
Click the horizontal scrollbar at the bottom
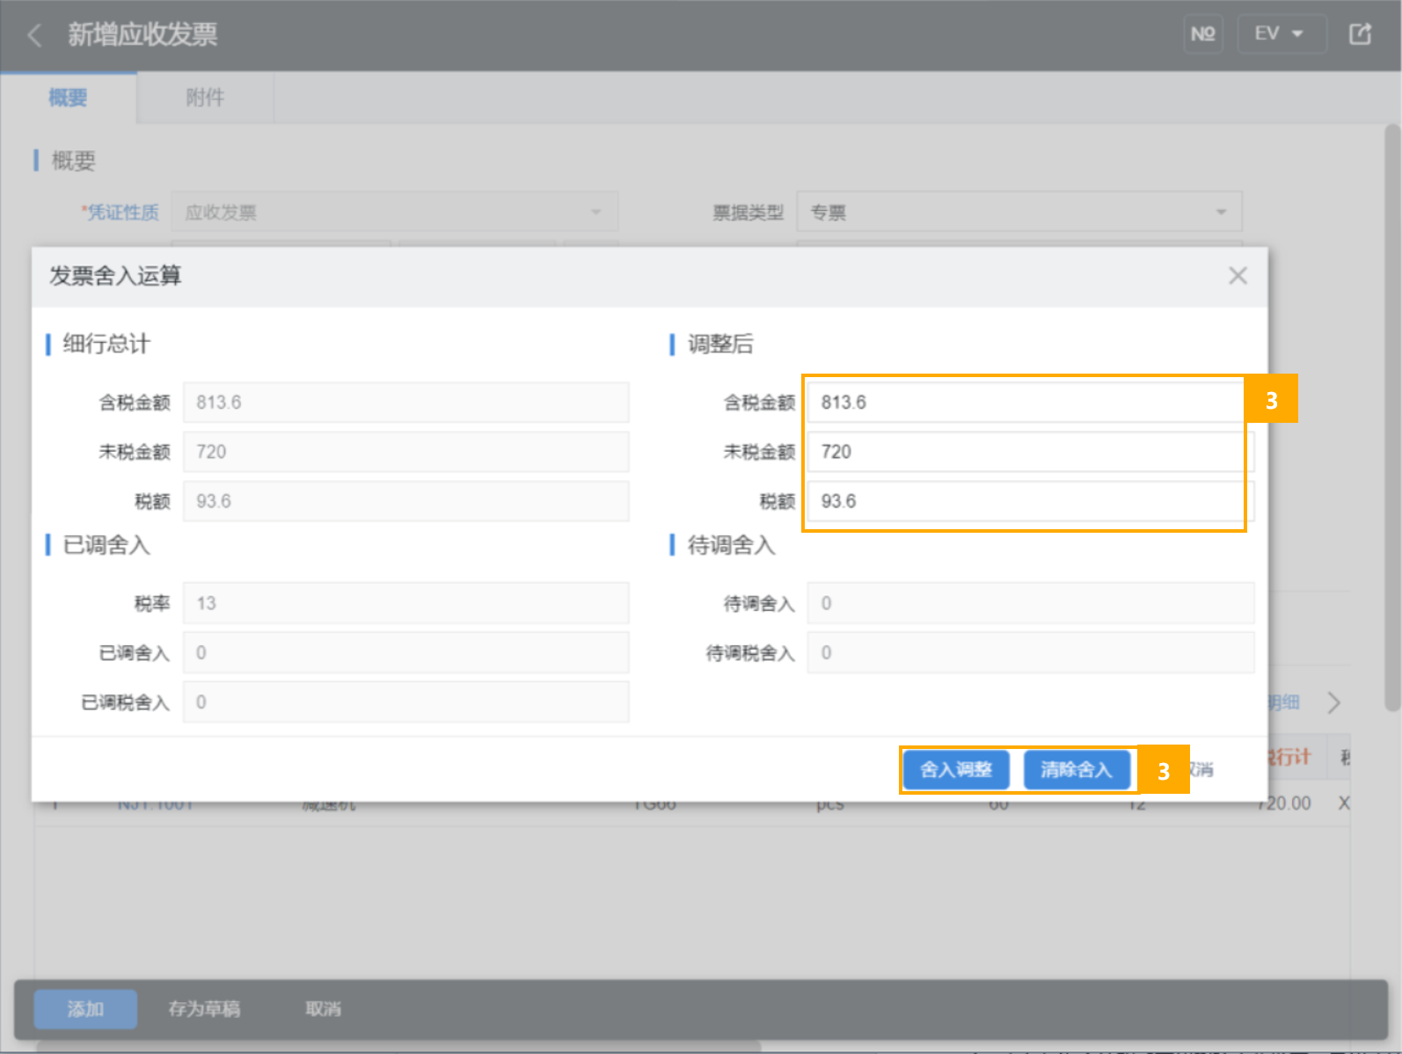pyautogui.click(x=398, y=1047)
